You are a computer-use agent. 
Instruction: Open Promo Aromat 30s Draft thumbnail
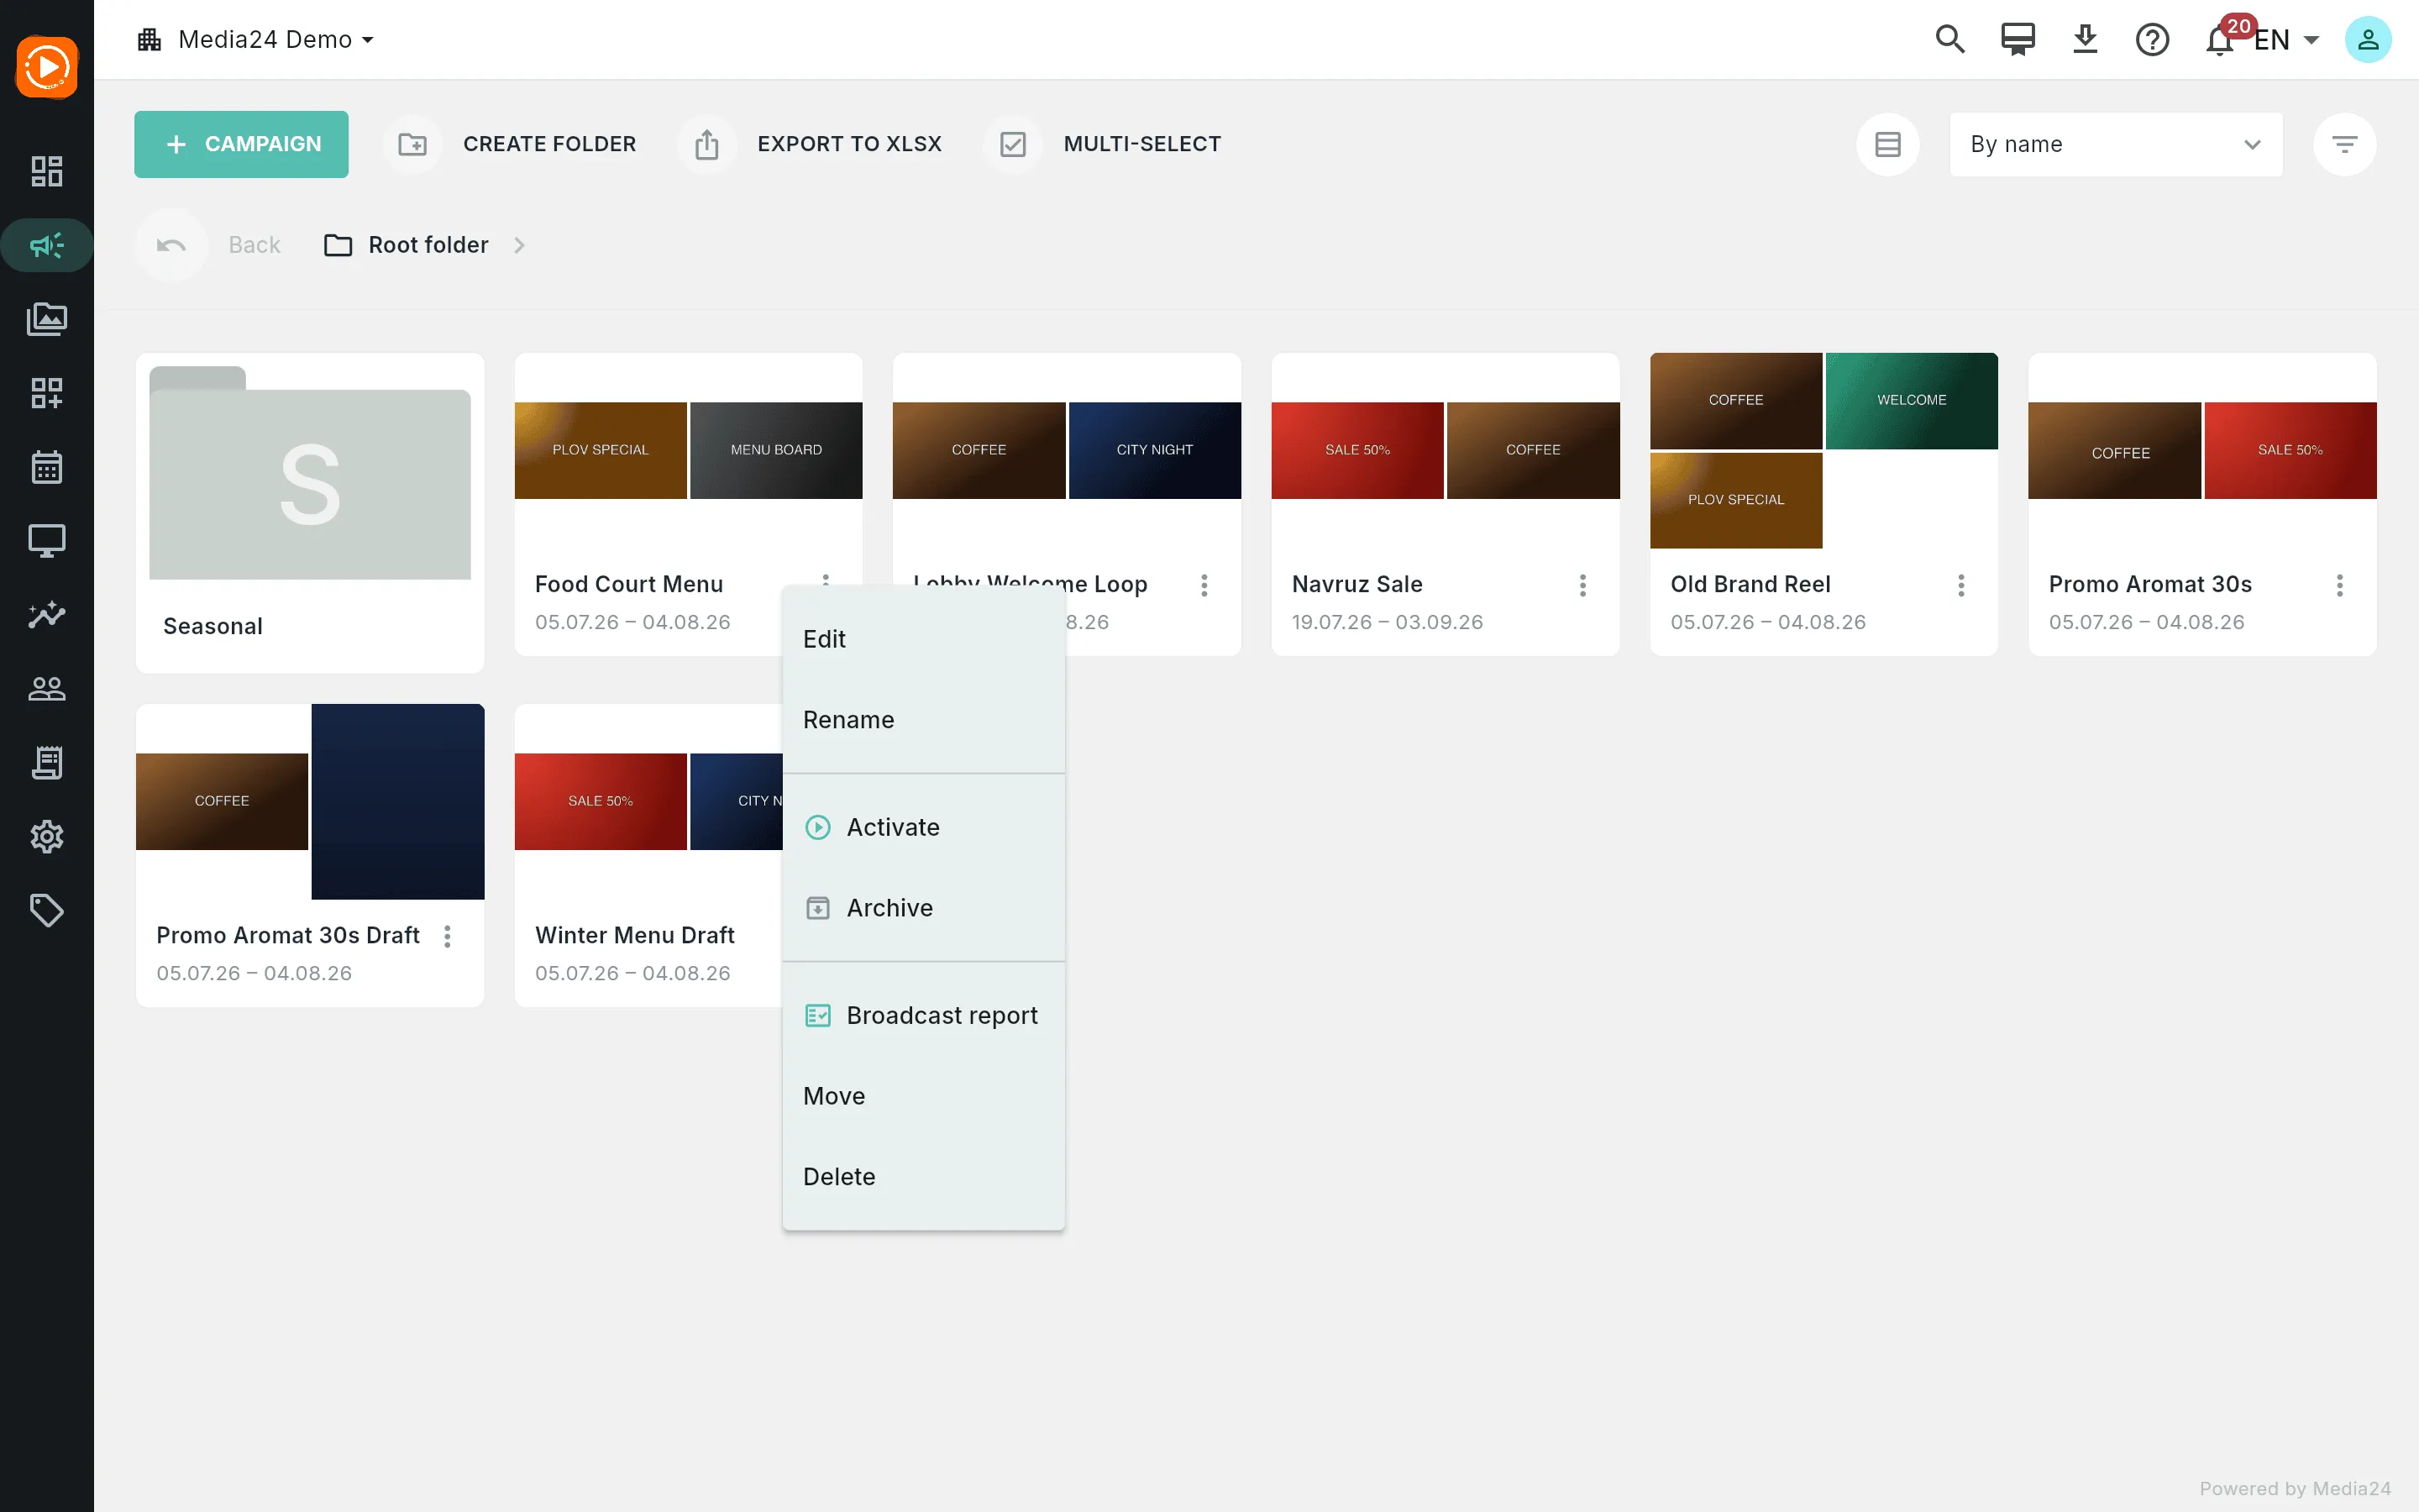(x=310, y=801)
